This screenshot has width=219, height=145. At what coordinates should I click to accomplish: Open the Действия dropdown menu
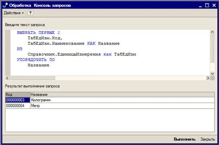point(14,13)
